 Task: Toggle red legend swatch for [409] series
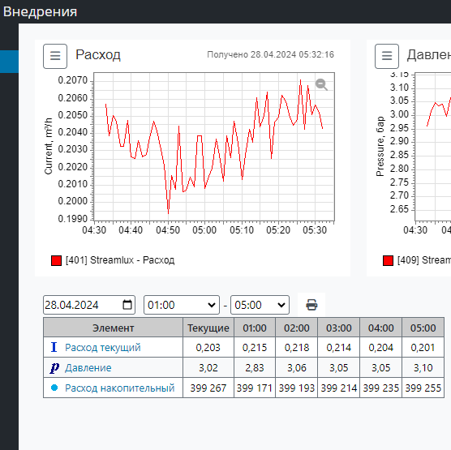[x=388, y=260]
